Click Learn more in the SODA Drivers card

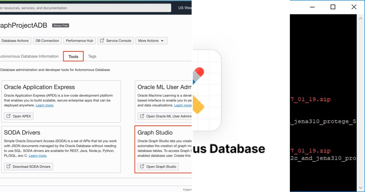(x=37, y=155)
